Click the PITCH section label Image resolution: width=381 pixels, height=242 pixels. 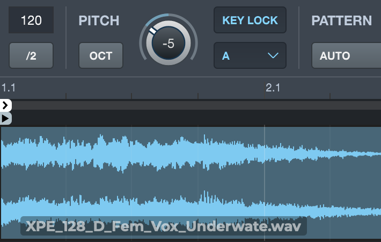99,20
